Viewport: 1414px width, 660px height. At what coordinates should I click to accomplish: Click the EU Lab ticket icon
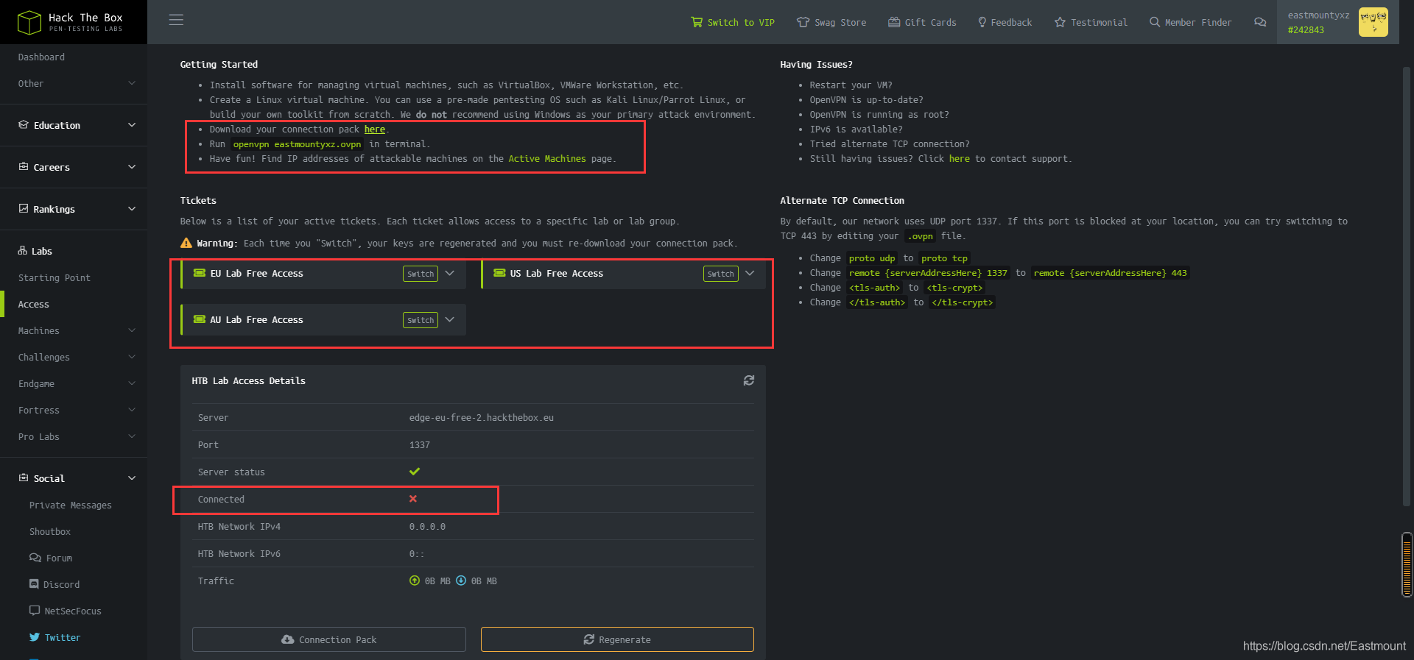200,273
